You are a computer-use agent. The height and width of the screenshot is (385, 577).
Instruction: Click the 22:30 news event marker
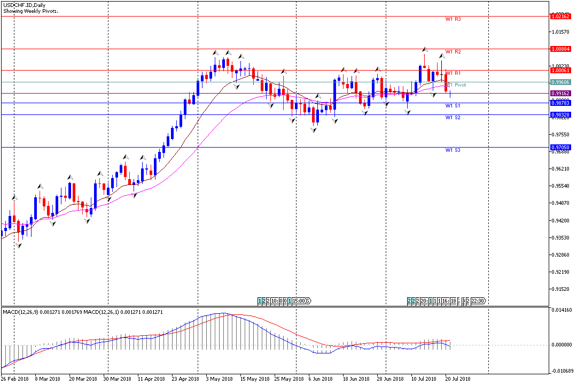(478, 301)
